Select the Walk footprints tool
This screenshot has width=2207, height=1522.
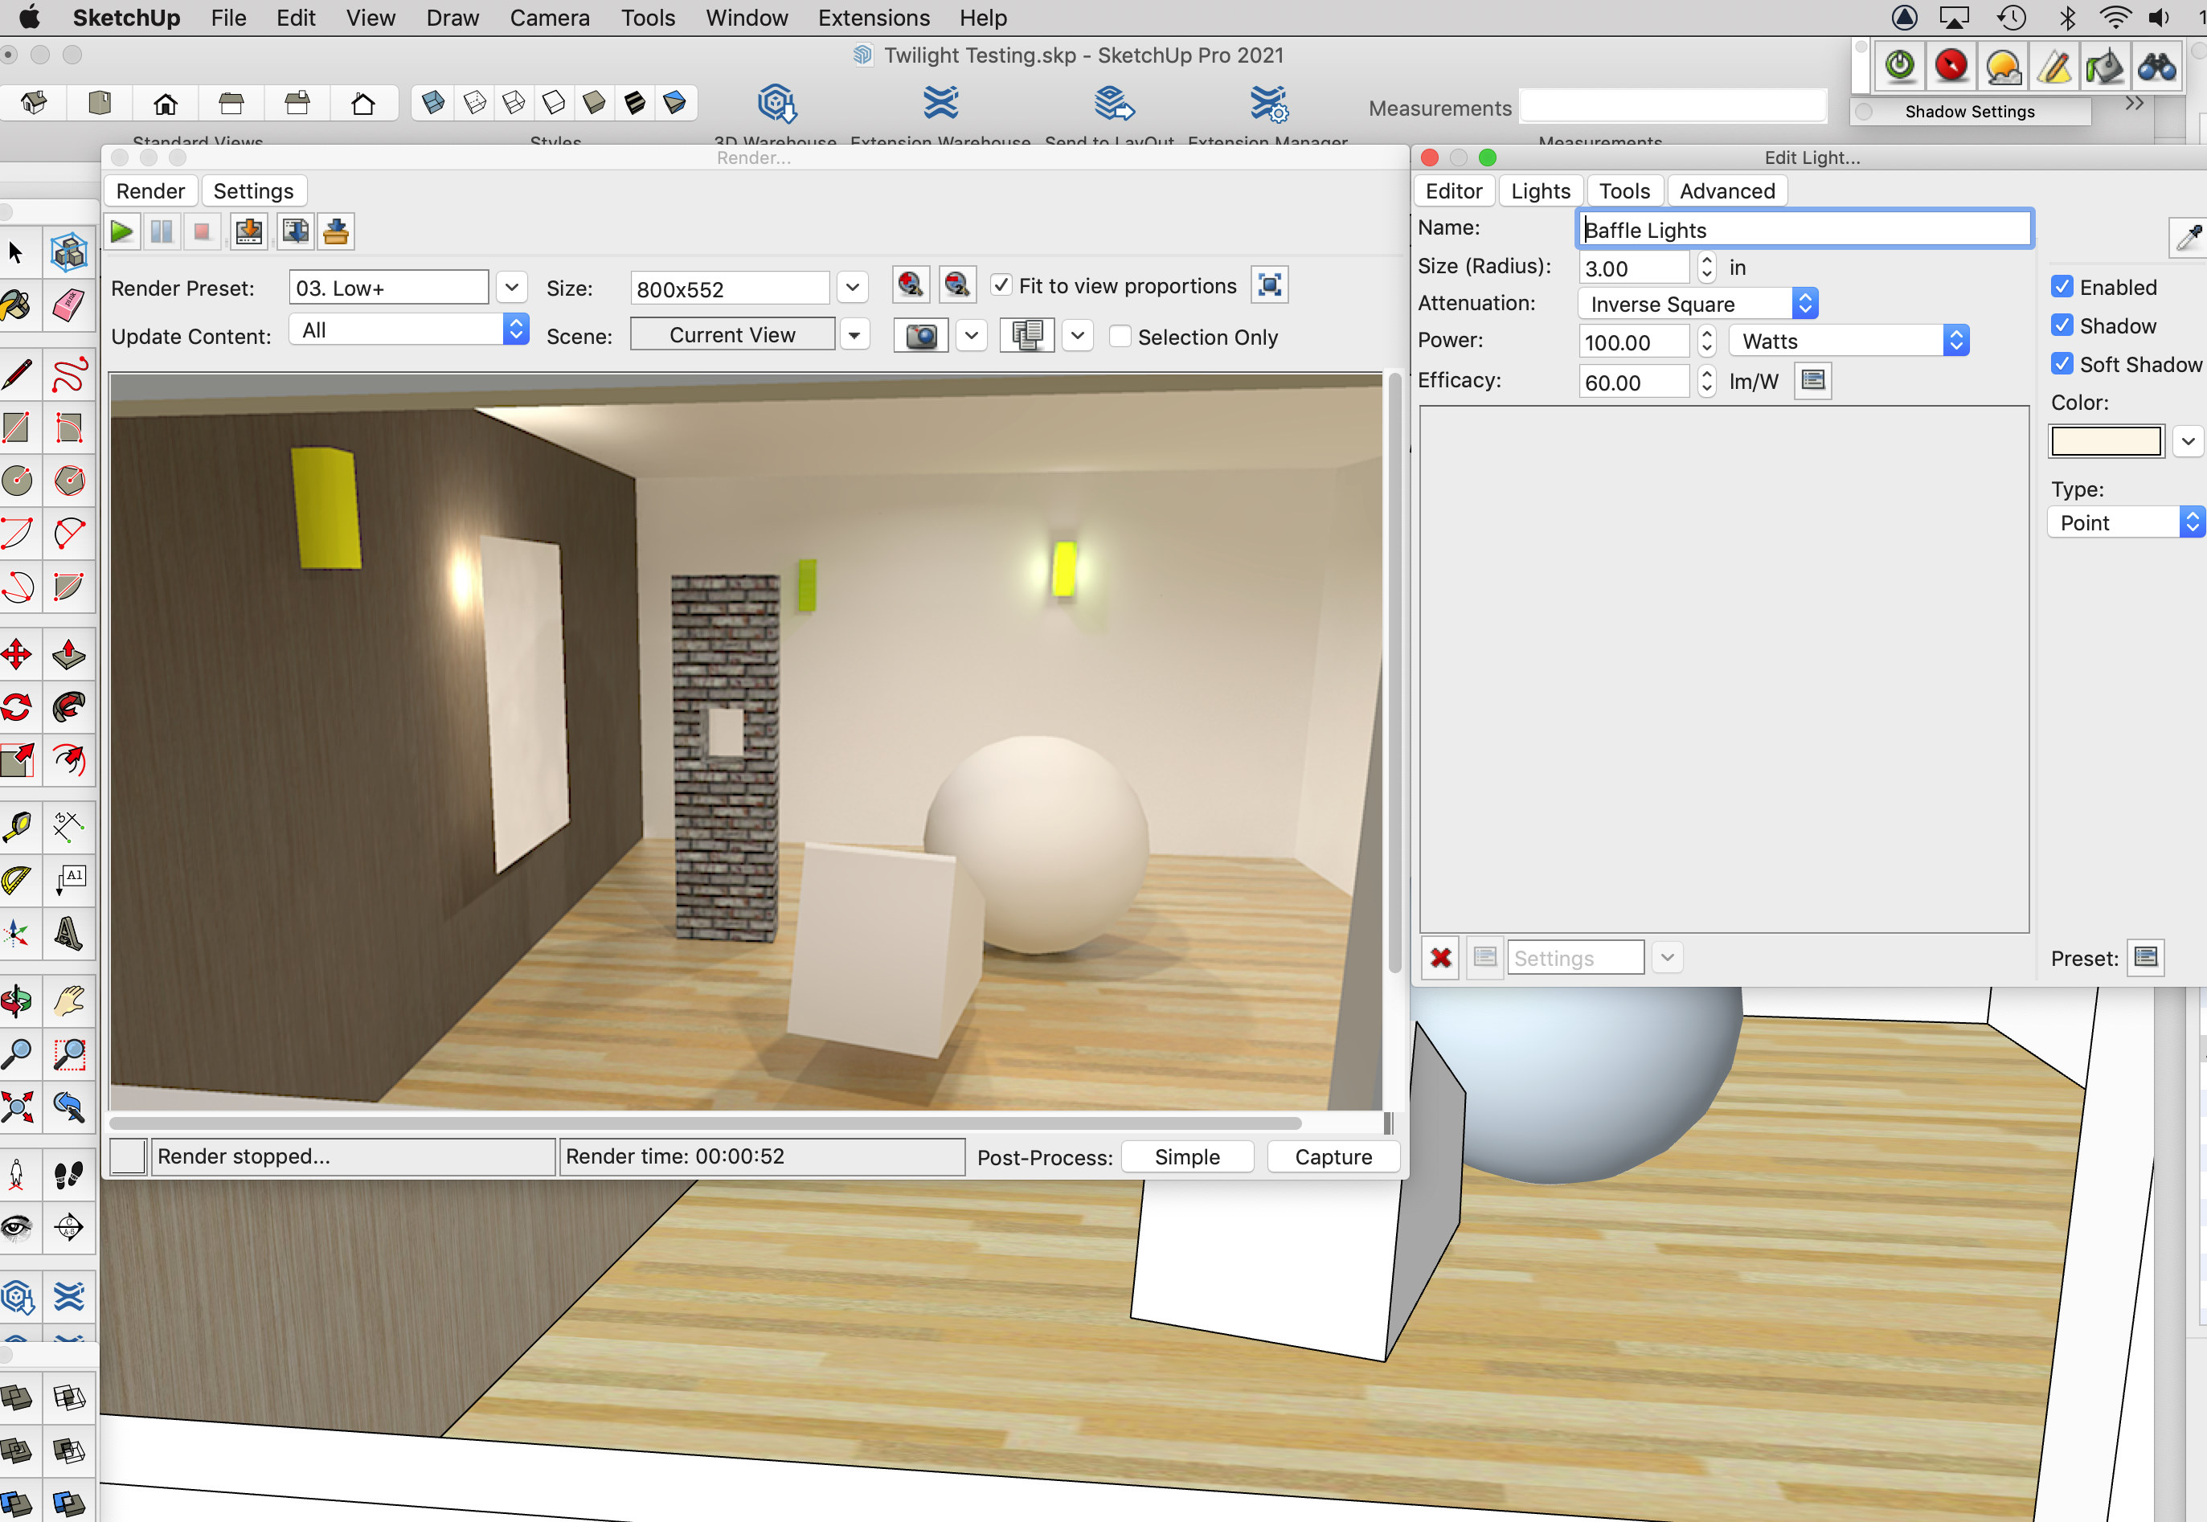(68, 1175)
